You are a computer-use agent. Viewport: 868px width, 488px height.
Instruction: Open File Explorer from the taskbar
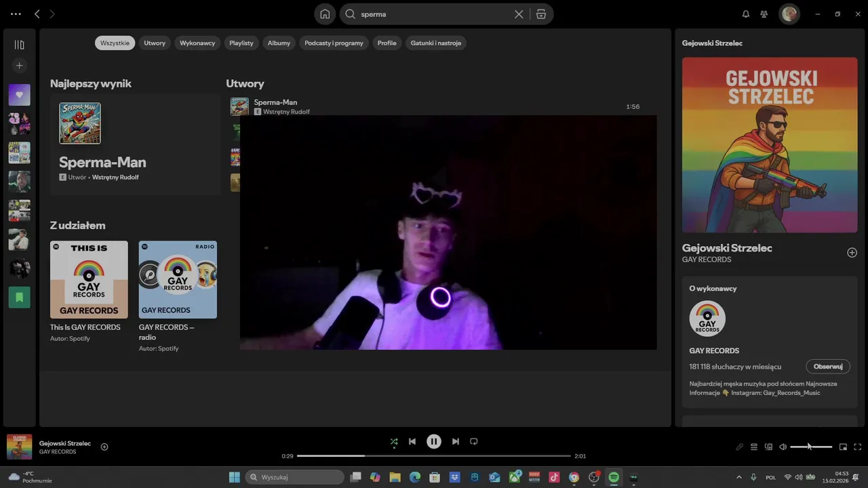[395, 477]
